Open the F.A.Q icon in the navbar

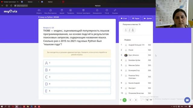[107, 10]
